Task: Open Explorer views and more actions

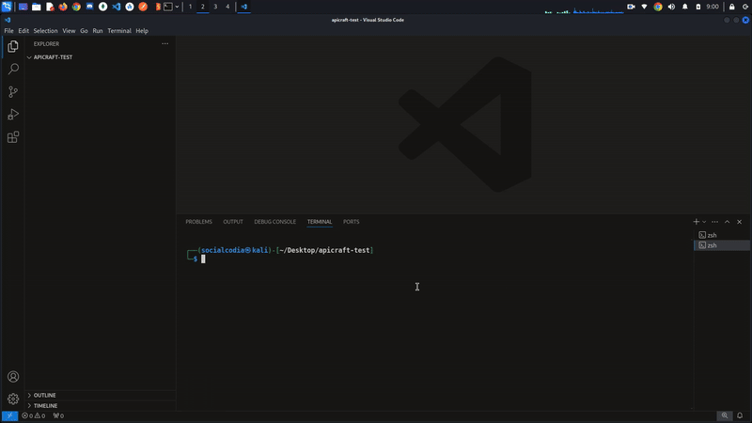Action: point(165,43)
